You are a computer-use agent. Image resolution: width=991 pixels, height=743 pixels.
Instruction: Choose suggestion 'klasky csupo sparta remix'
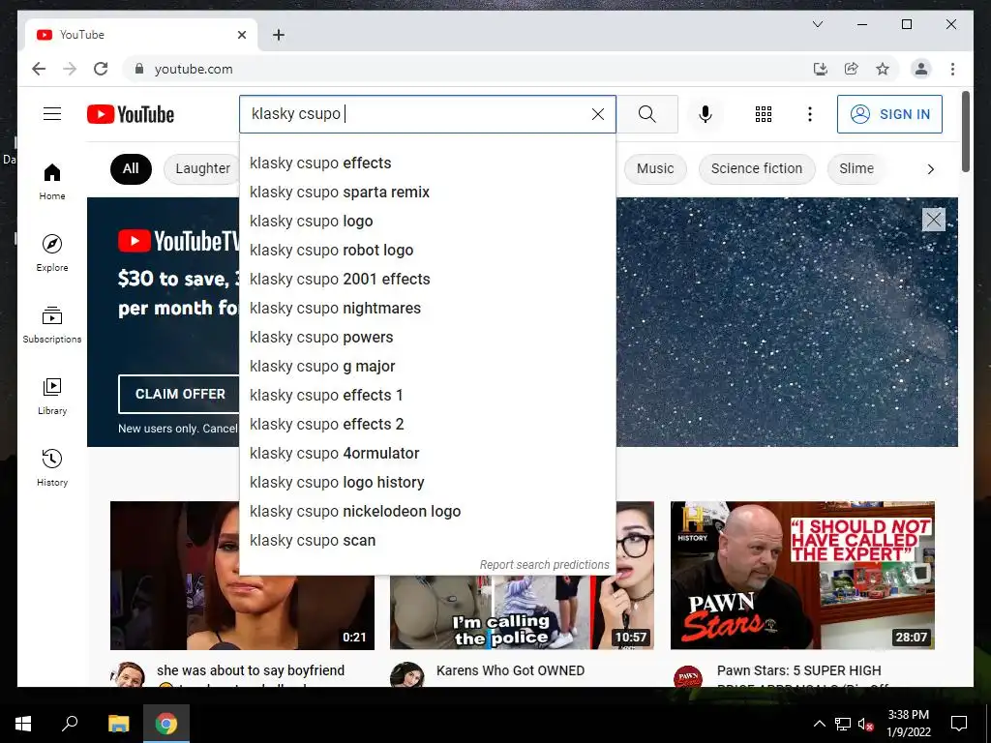[x=427, y=193]
